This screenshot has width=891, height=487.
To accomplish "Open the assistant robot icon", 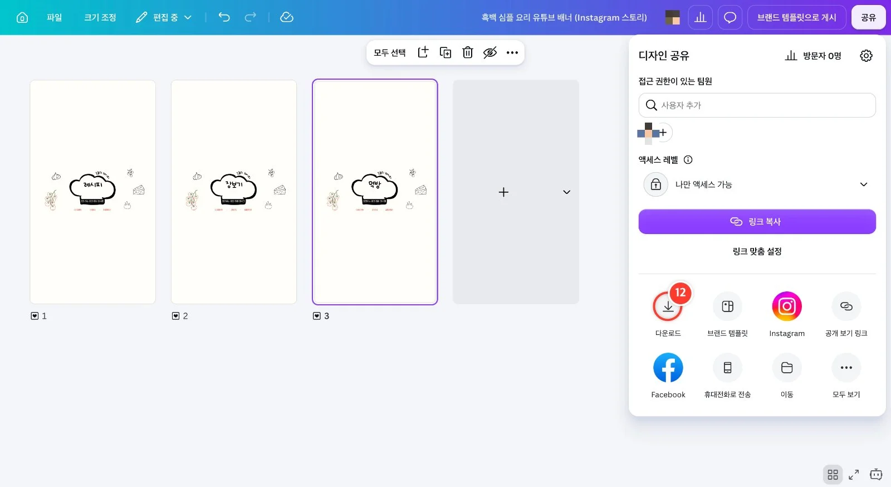I will [876, 475].
